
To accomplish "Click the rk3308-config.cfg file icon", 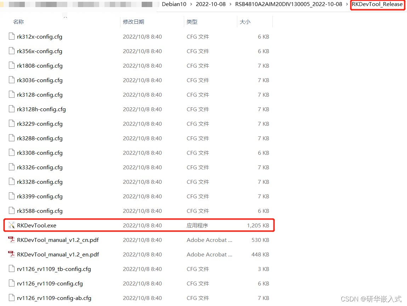I will pyautogui.click(x=11, y=153).
